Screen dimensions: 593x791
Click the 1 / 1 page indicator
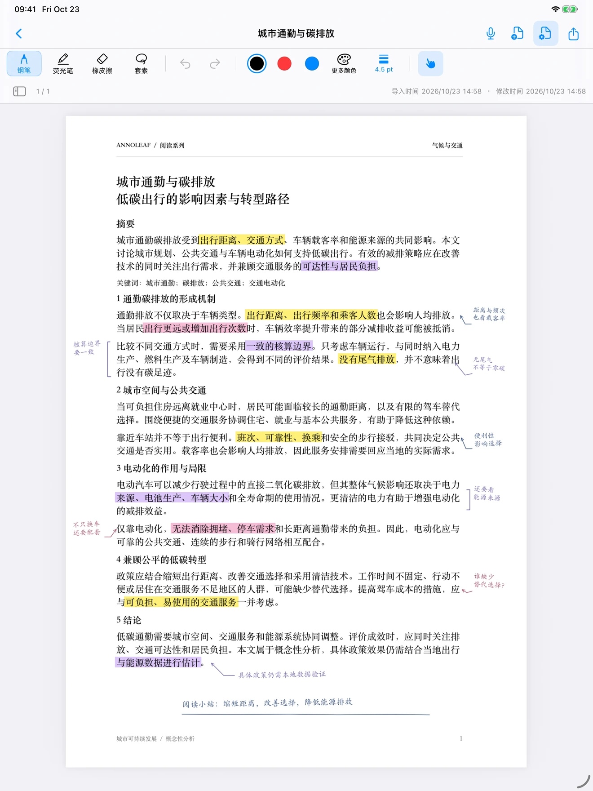[43, 91]
